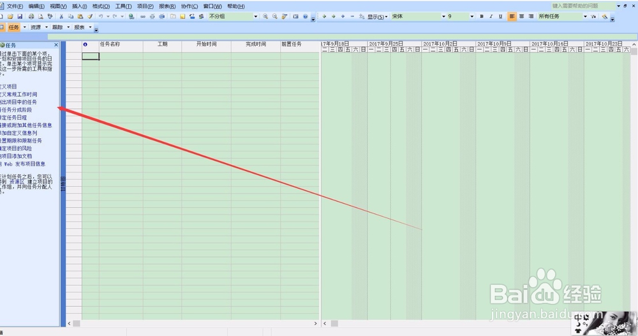Show subtasks with plus icon
638x336 pixels.
click(x=343, y=17)
